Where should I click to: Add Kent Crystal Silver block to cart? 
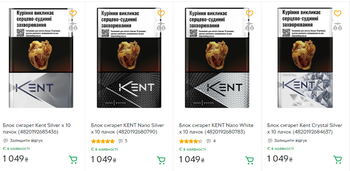pos(338,160)
